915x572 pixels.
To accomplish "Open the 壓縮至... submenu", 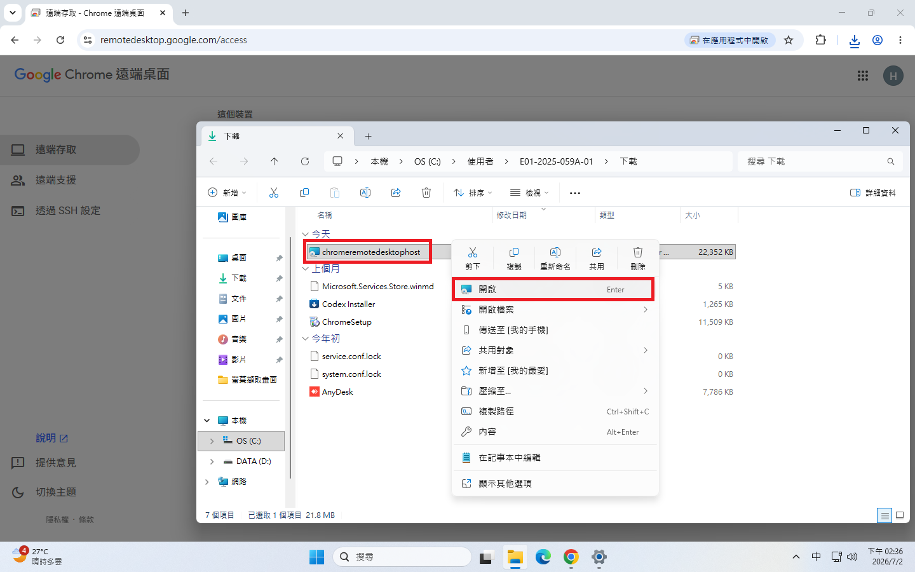I will (x=555, y=391).
